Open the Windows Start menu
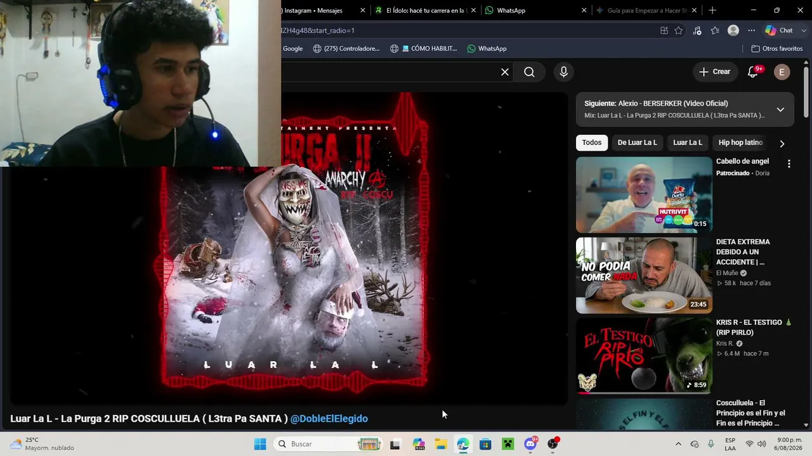The height and width of the screenshot is (456, 812). (x=260, y=444)
